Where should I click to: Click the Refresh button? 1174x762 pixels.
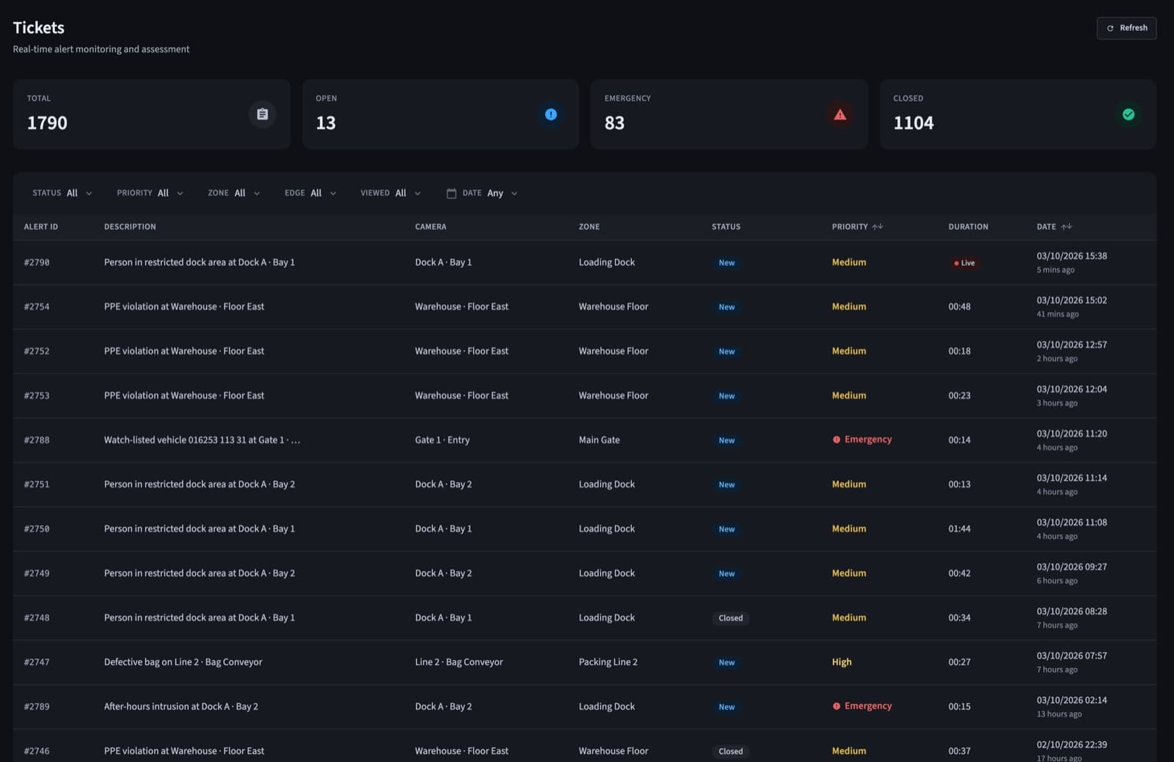(x=1126, y=28)
